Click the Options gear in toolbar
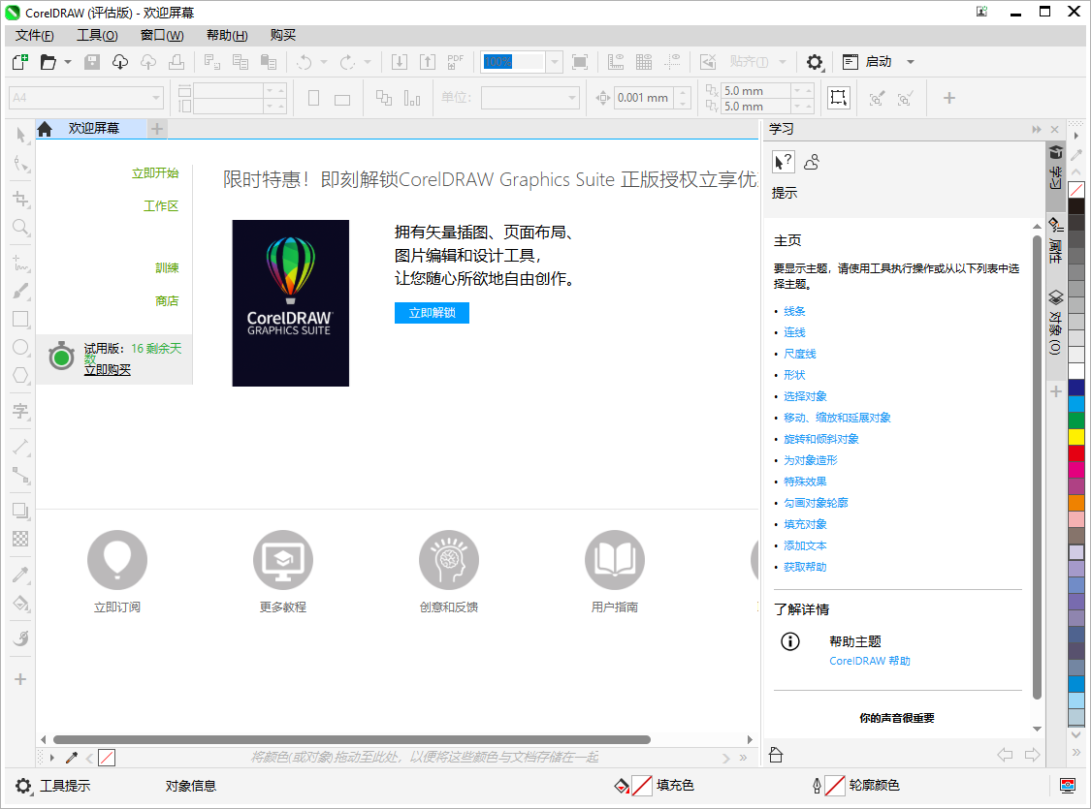 [x=814, y=62]
